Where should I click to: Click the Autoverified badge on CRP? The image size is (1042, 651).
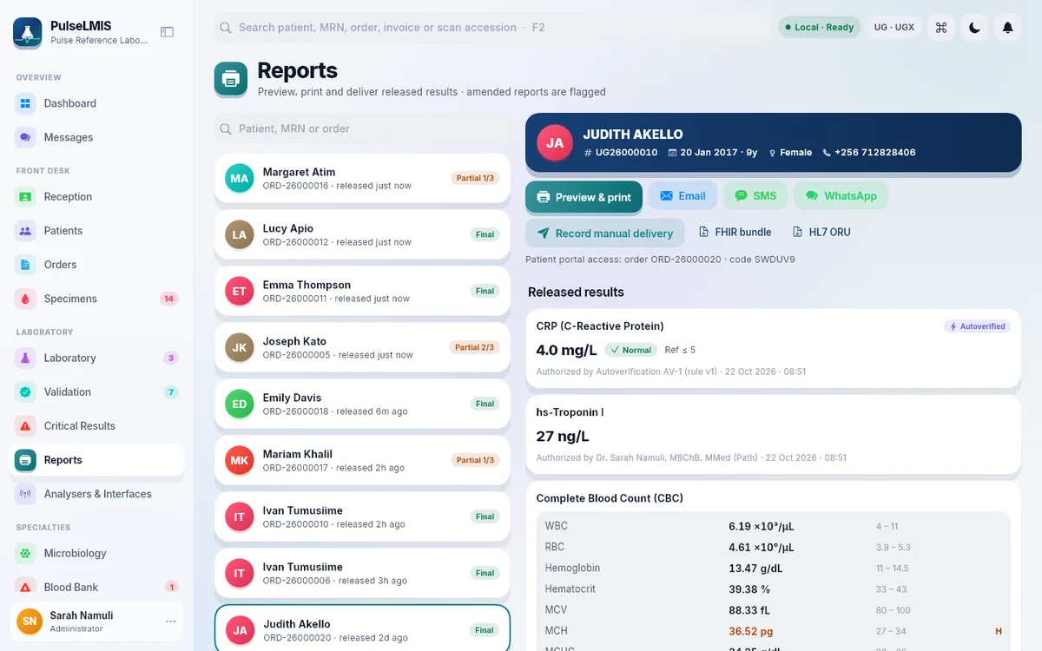point(977,326)
